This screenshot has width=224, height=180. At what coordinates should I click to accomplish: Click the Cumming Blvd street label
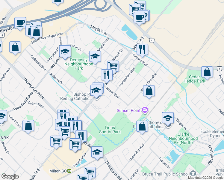click(x=137, y=152)
